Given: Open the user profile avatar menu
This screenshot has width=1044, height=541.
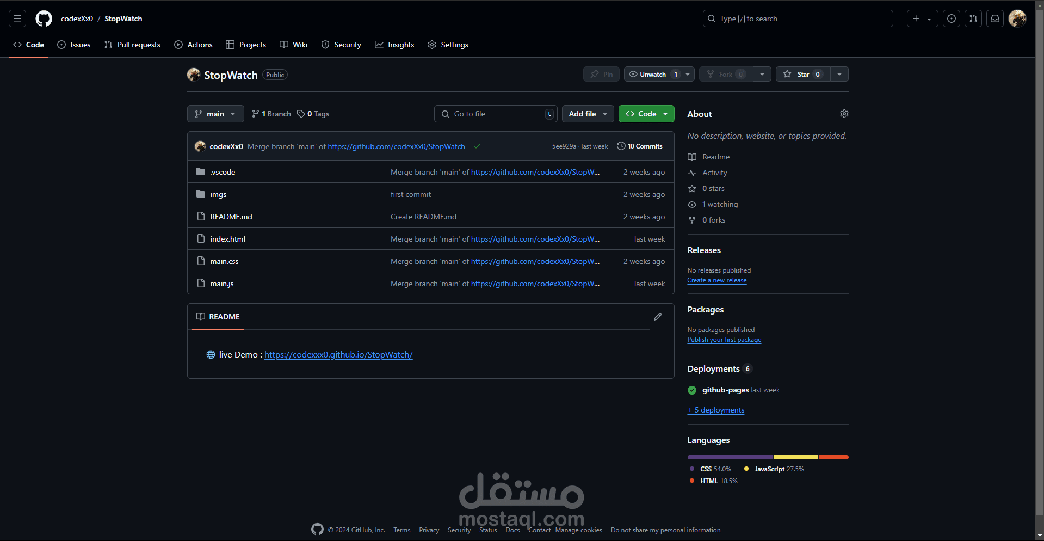Looking at the screenshot, I should coord(1017,19).
